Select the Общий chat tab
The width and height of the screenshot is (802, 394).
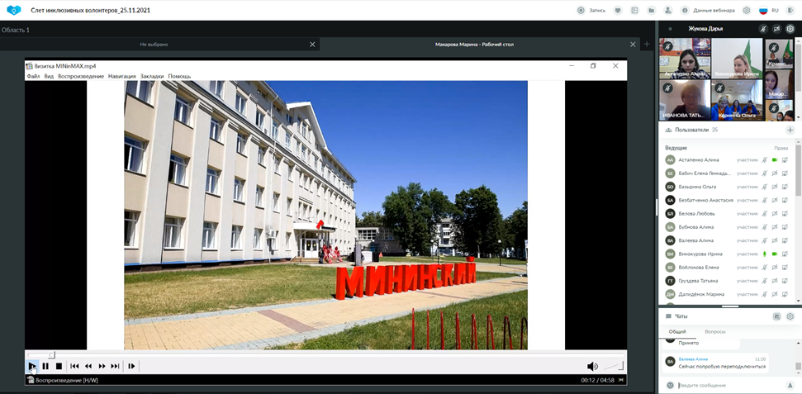point(678,331)
